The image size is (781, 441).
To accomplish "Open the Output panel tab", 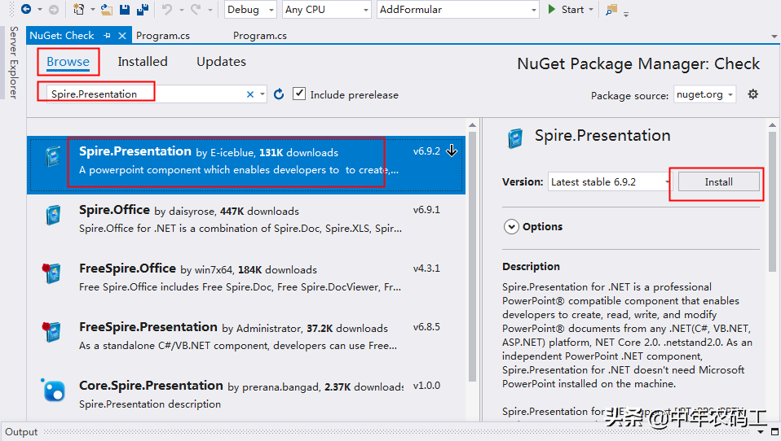I will [x=21, y=431].
